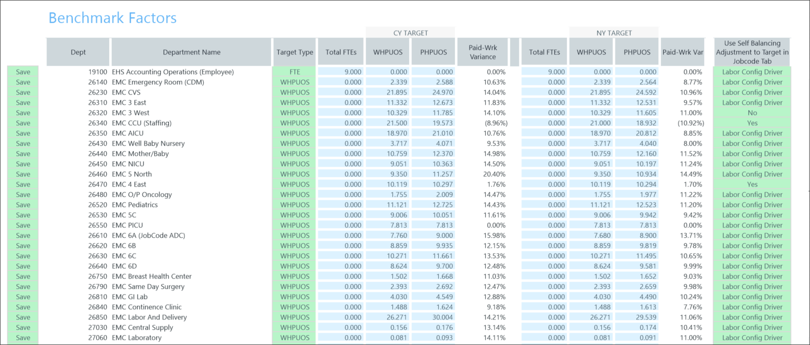Edit NY PHPUOS value for EMC GI Lab

pos(637,297)
